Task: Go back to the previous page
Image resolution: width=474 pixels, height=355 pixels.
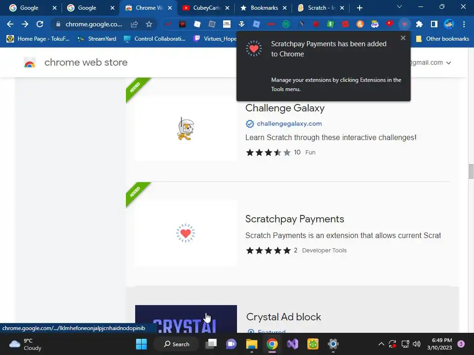Action: [10, 24]
